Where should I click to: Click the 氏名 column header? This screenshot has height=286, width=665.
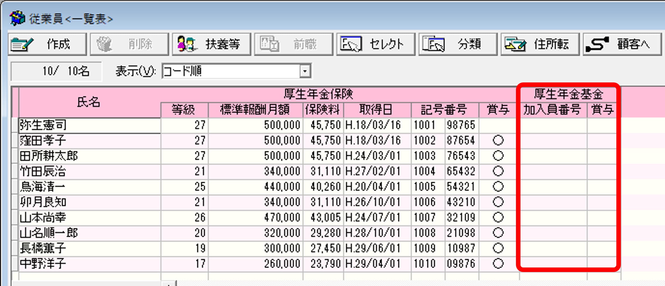tap(89, 102)
